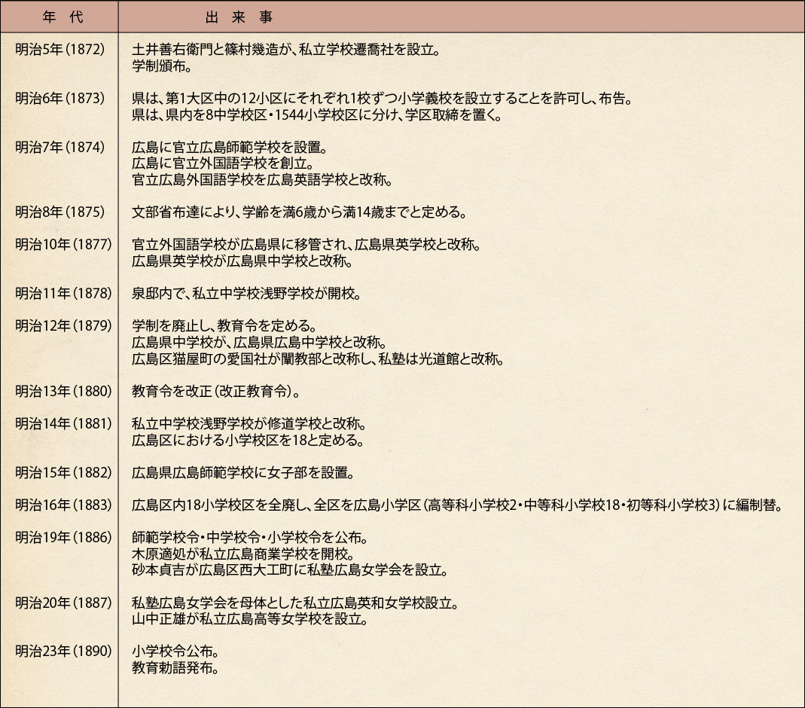Click the 学制頒布 line
Viewport: 805px width, 708px height.
(162, 66)
